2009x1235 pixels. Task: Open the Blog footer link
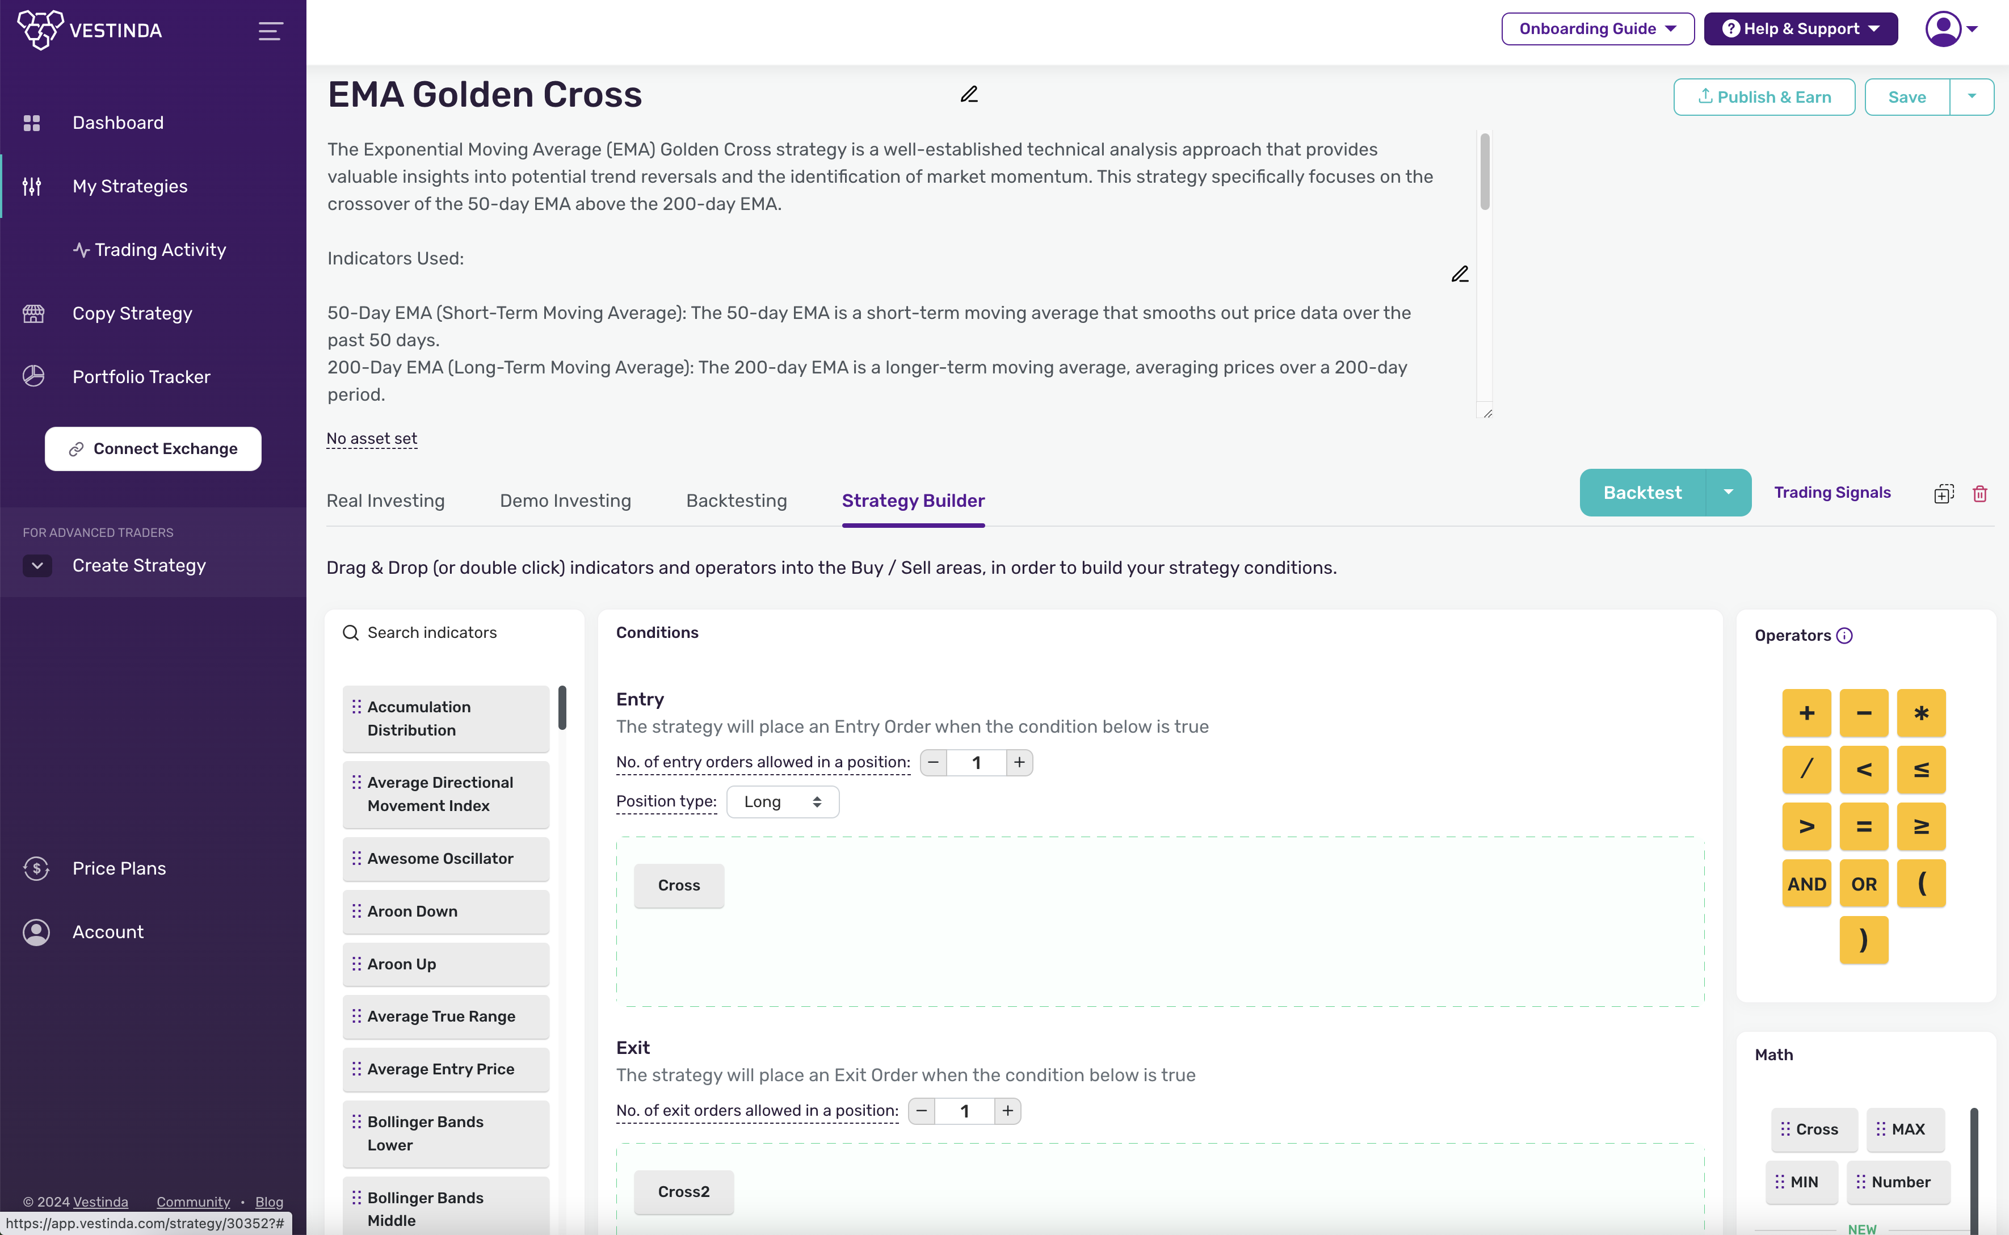coord(268,1202)
